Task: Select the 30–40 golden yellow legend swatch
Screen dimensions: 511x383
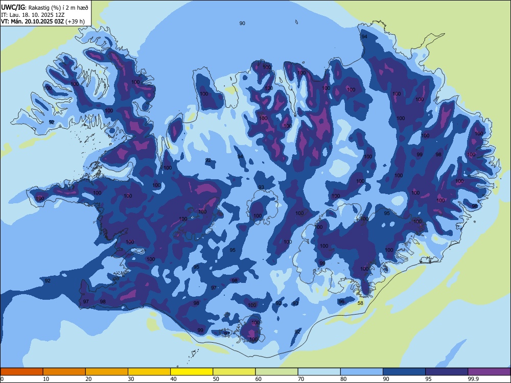Action: [149, 372]
